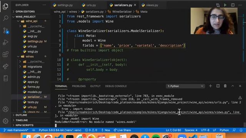Image resolution: width=246 pixels, height=138 pixels.
Task: Maximize the panel with up chevron
Action: point(233,86)
